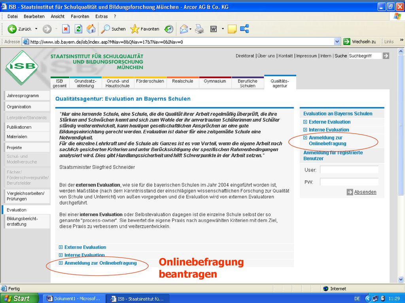Image resolution: width=405 pixels, height=303 pixels.
Task: Click the ISB diamond logo
Action: click(x=22, y=67)
